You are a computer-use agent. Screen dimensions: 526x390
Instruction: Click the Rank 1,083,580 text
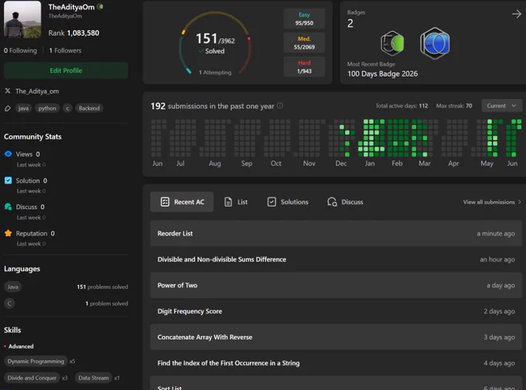pos(73,33)
